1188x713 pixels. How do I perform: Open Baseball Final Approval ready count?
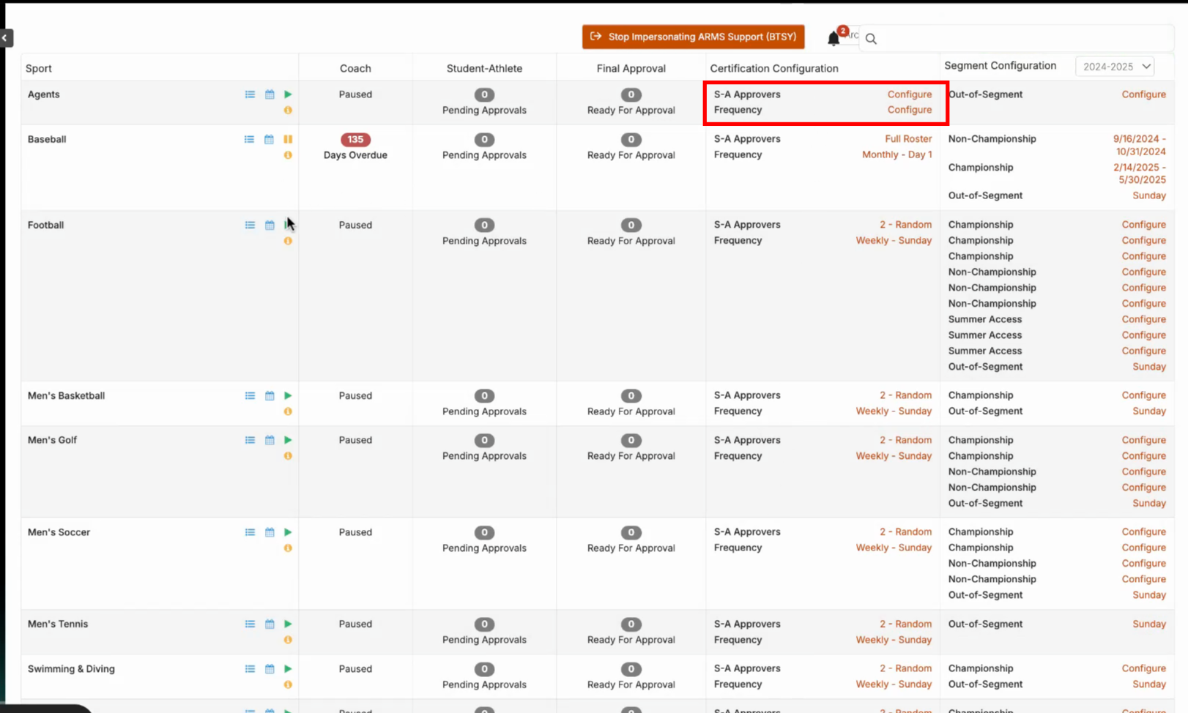click(x=631, y=139)
